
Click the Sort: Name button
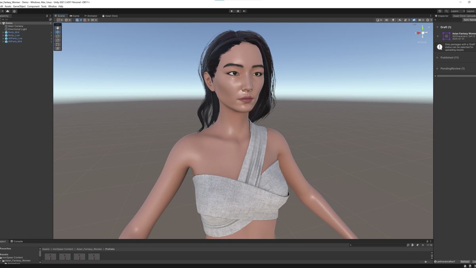coord(469,20)
